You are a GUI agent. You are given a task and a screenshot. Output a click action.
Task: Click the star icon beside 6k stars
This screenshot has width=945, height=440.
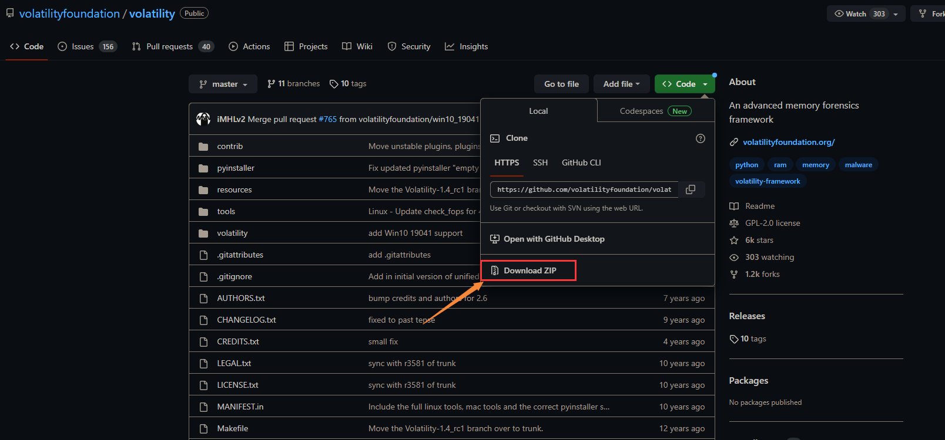[x=734, y=241]
